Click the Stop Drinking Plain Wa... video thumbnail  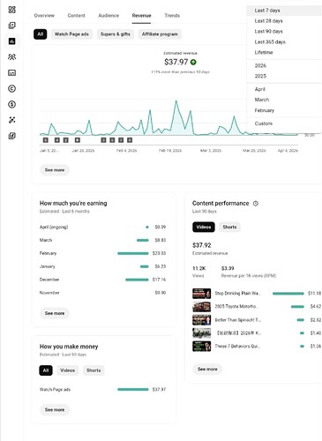(201, 294)
